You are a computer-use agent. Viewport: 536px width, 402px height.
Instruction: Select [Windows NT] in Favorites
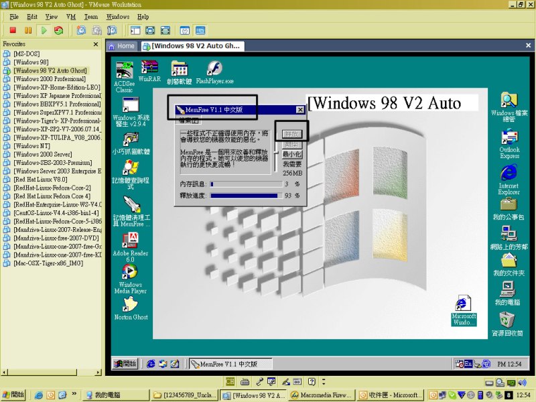pyautogui.click(x=31, y=146)
